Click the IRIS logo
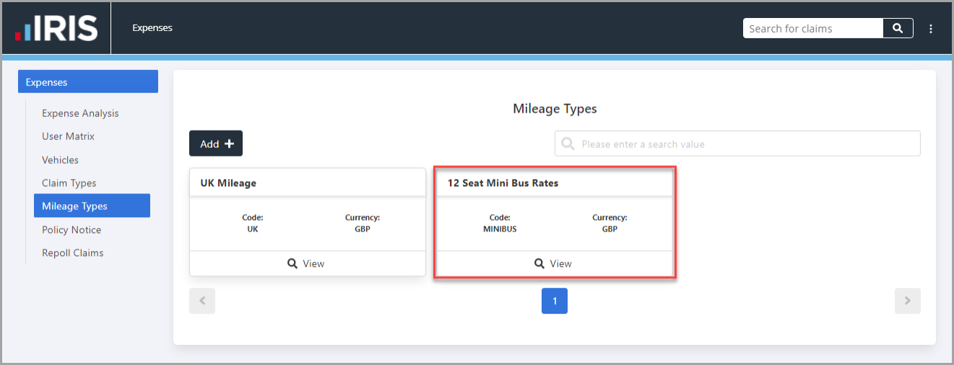This screenshot has width=954, height=365. coord(56,28)
